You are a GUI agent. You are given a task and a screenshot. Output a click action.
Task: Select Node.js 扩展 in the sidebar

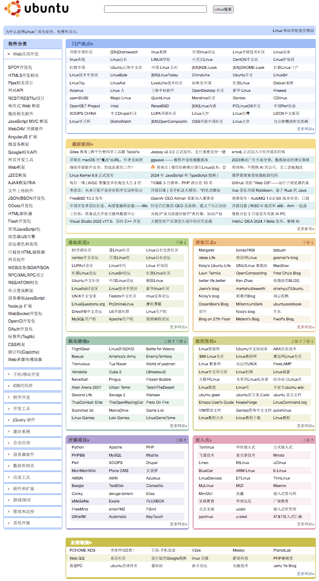coord(20,306)
